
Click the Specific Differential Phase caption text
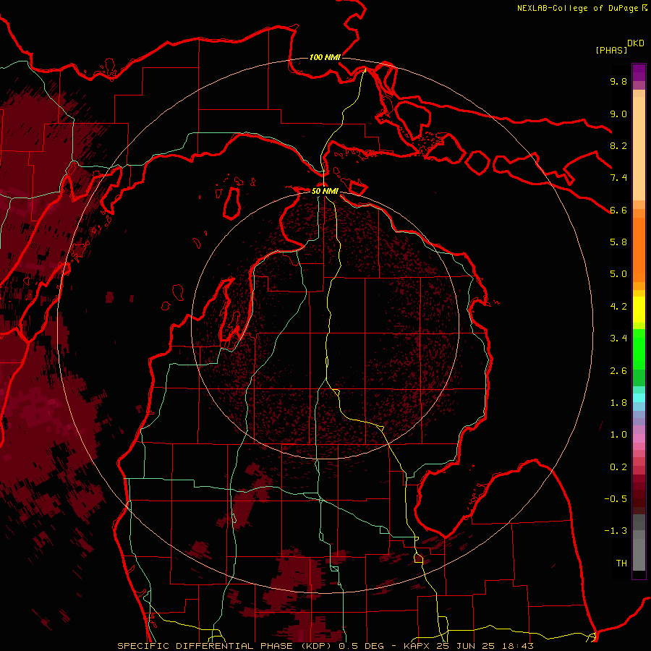click(x=325, y=646)
